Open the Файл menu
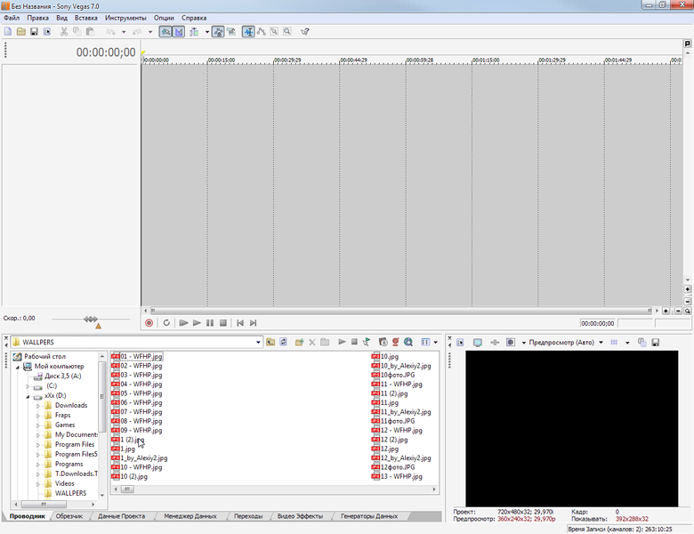Image resolution: width=694 pixels, height=534 pixels. 12,18
